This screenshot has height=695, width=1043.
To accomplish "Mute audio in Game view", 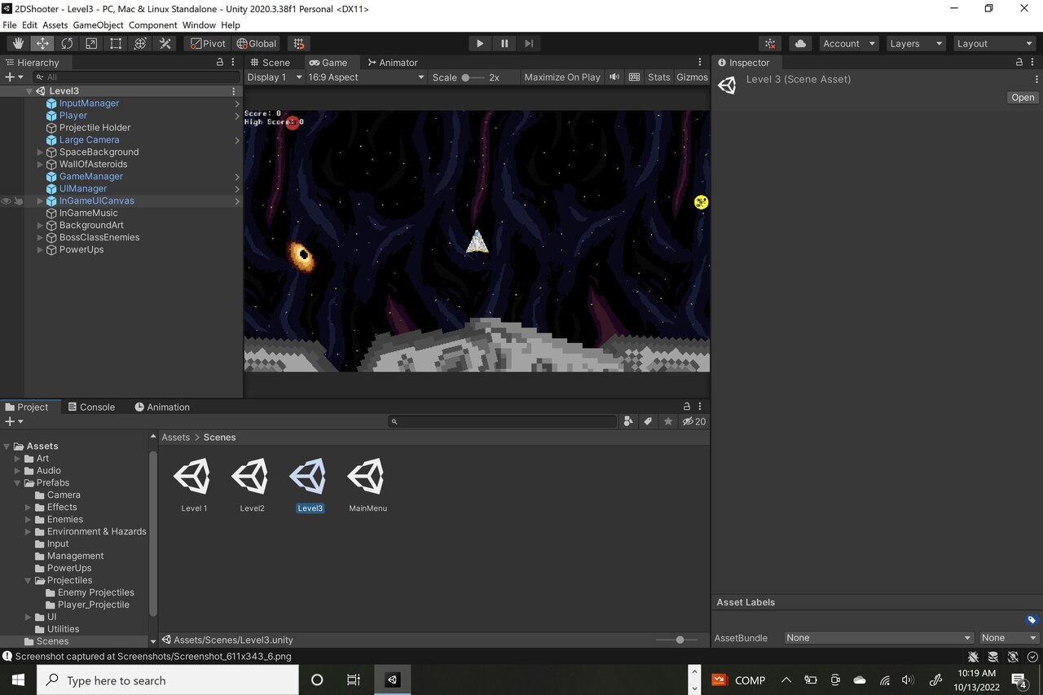I will [614, 77].
